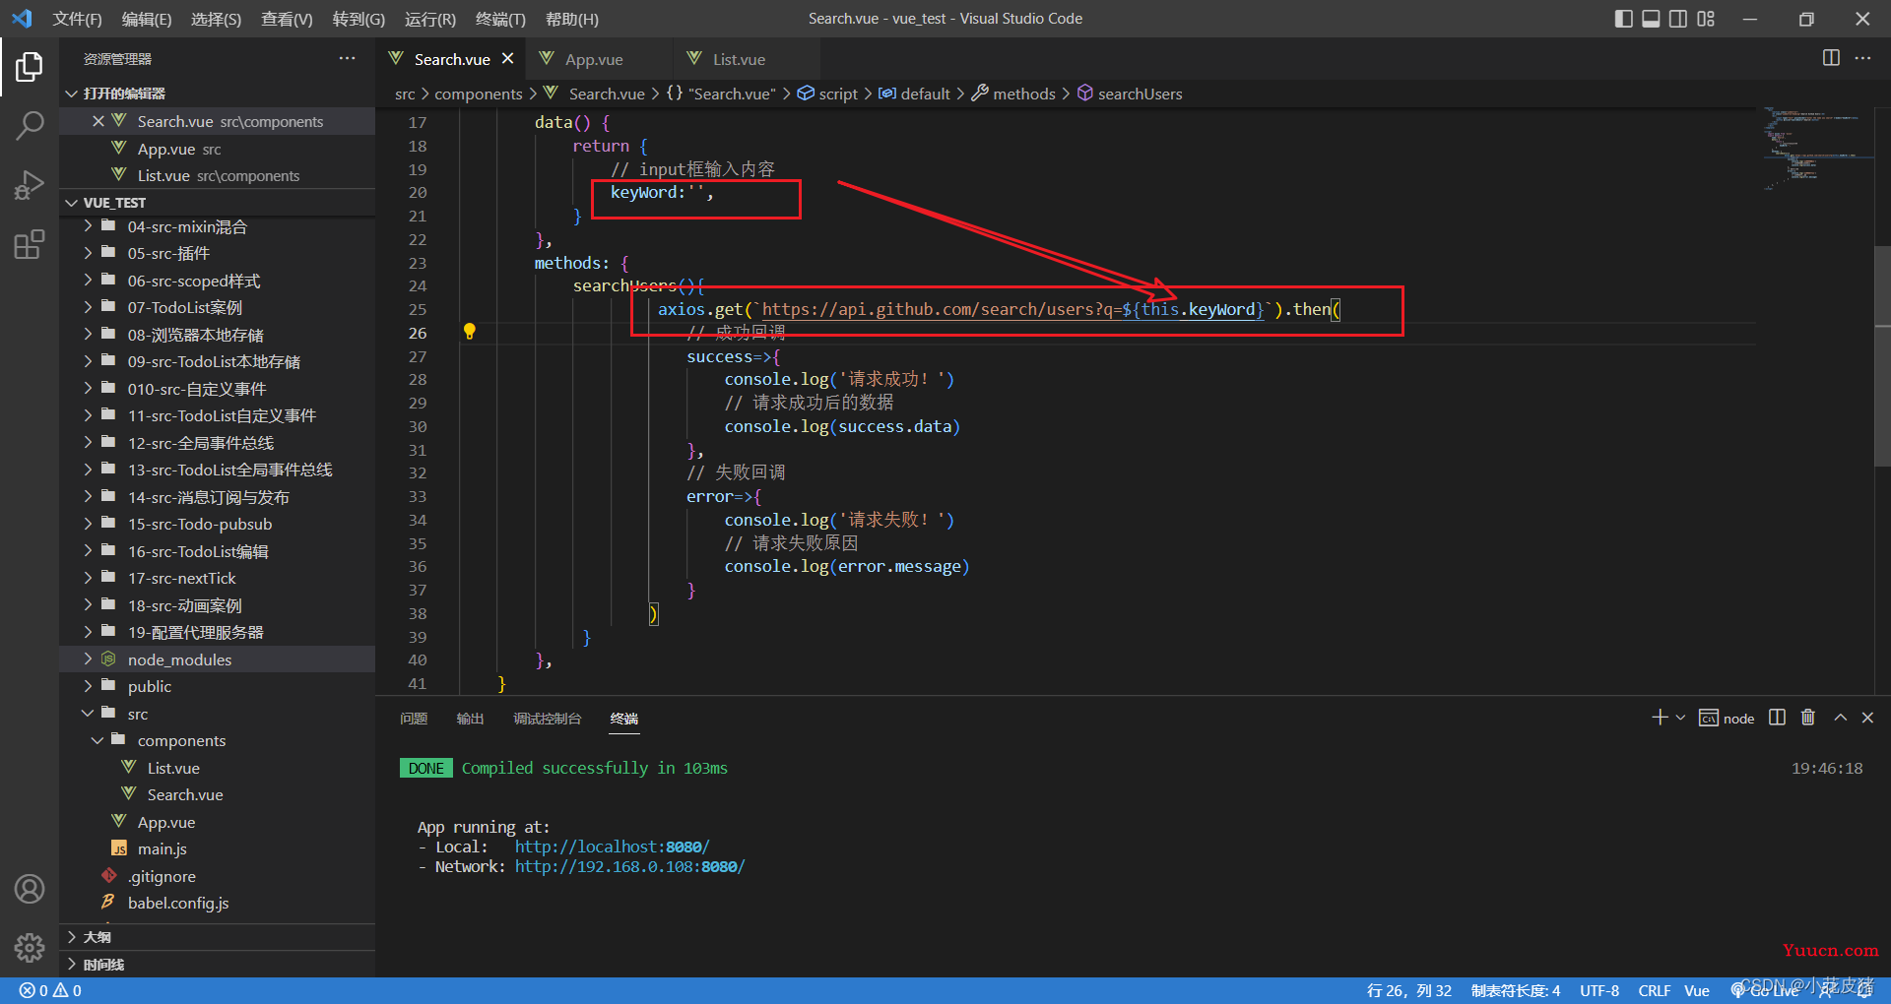1891x1004 pixels.
Task: Open the Extensions view icon
Action: tap(30, 244)
